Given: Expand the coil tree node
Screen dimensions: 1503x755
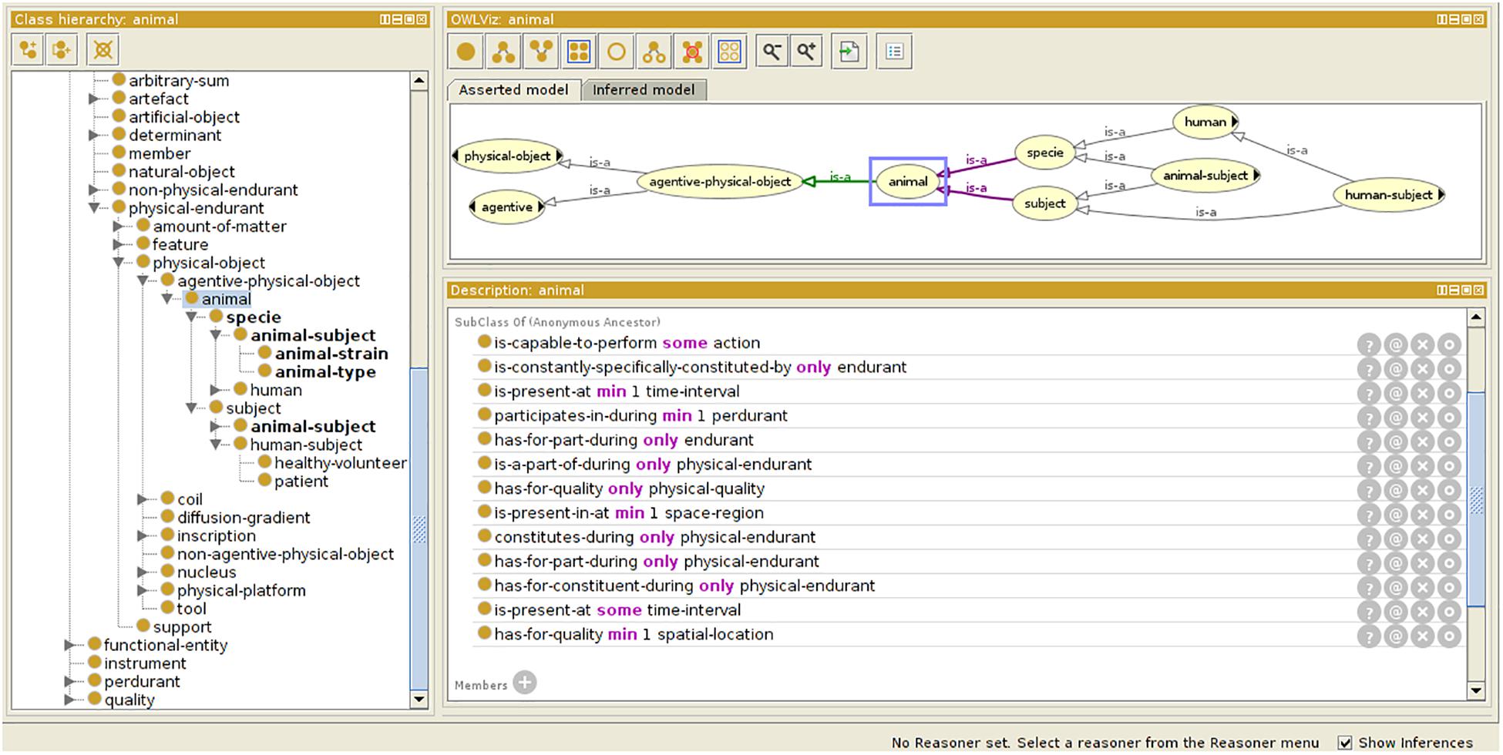Looking at the screenshot, I should (x=143, y=499).
